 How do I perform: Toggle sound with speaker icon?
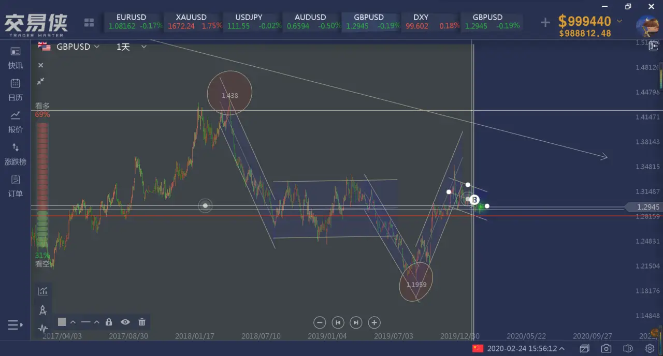[628, 349]
